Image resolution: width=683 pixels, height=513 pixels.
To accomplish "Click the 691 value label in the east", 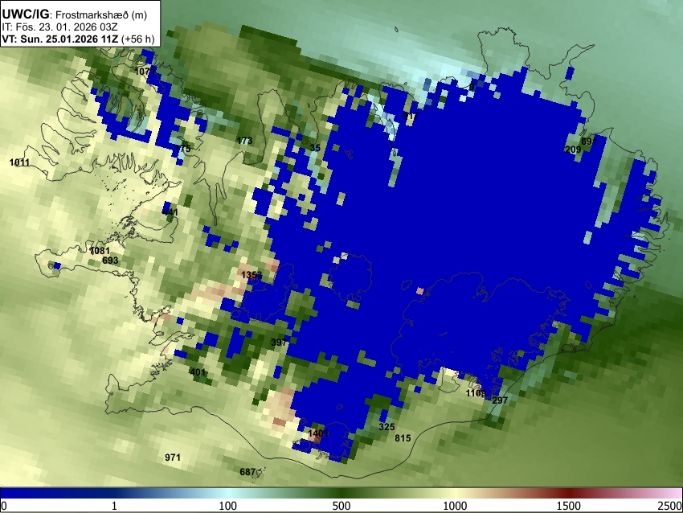I will 588,142.
